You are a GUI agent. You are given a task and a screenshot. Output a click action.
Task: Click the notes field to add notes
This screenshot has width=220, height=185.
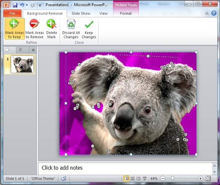(x=125, y=168)
